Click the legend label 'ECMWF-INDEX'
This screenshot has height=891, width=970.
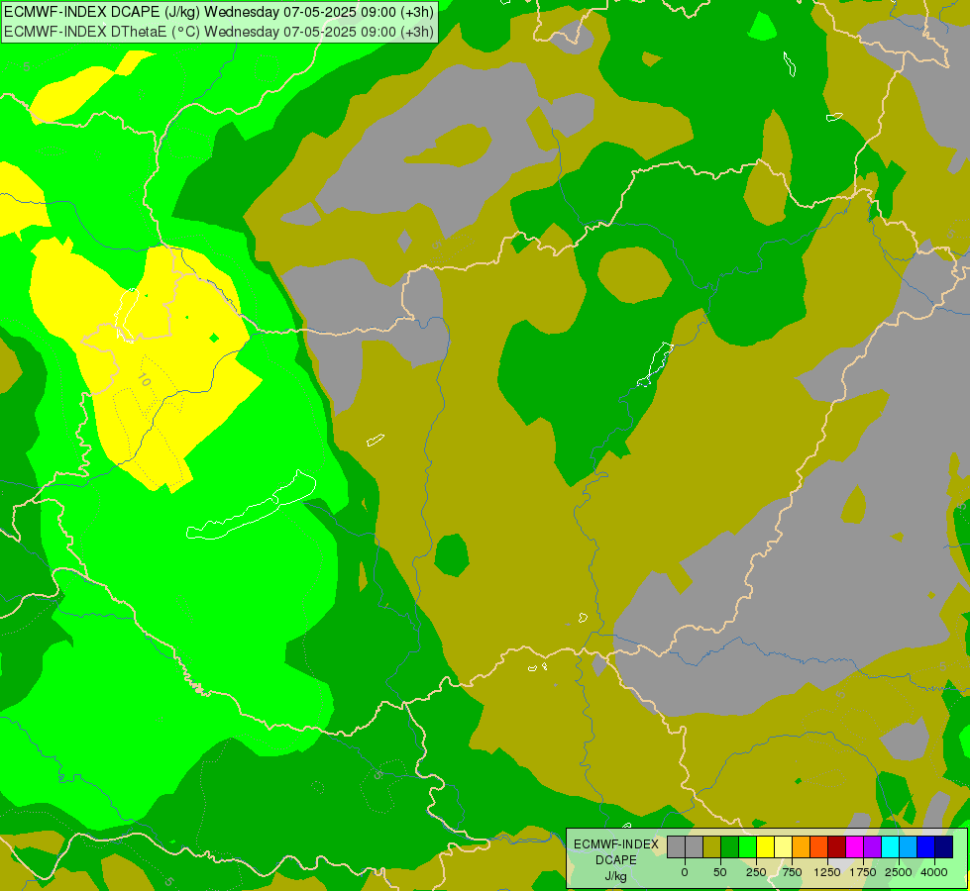(x=616, y=844)
